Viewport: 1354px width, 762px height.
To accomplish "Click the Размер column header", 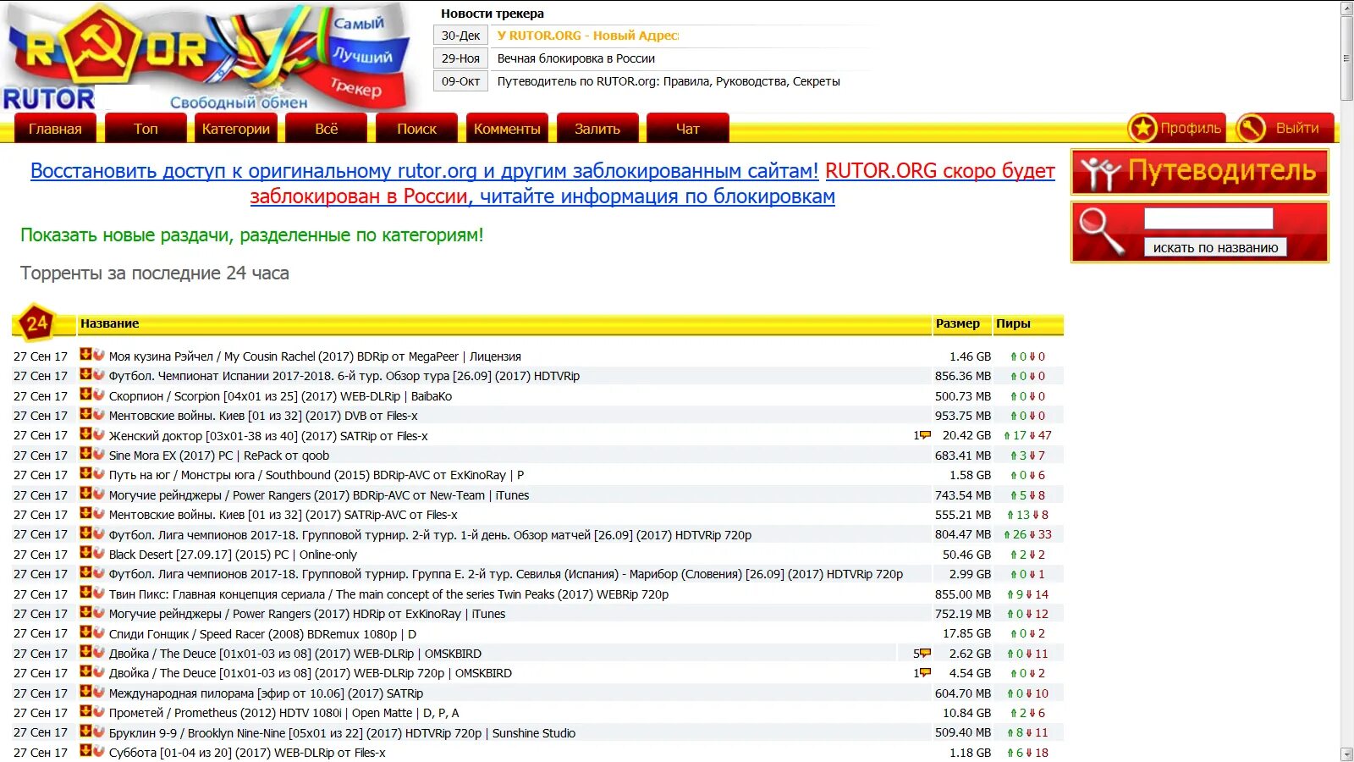I will click(x=958, y=323).
